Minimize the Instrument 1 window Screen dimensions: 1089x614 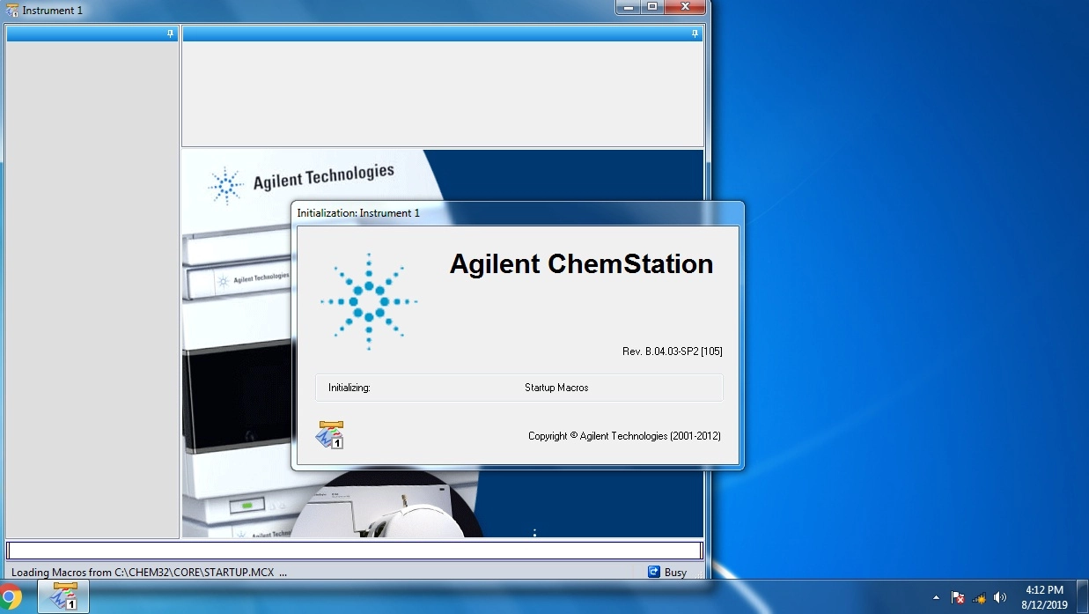pos(628,7)
